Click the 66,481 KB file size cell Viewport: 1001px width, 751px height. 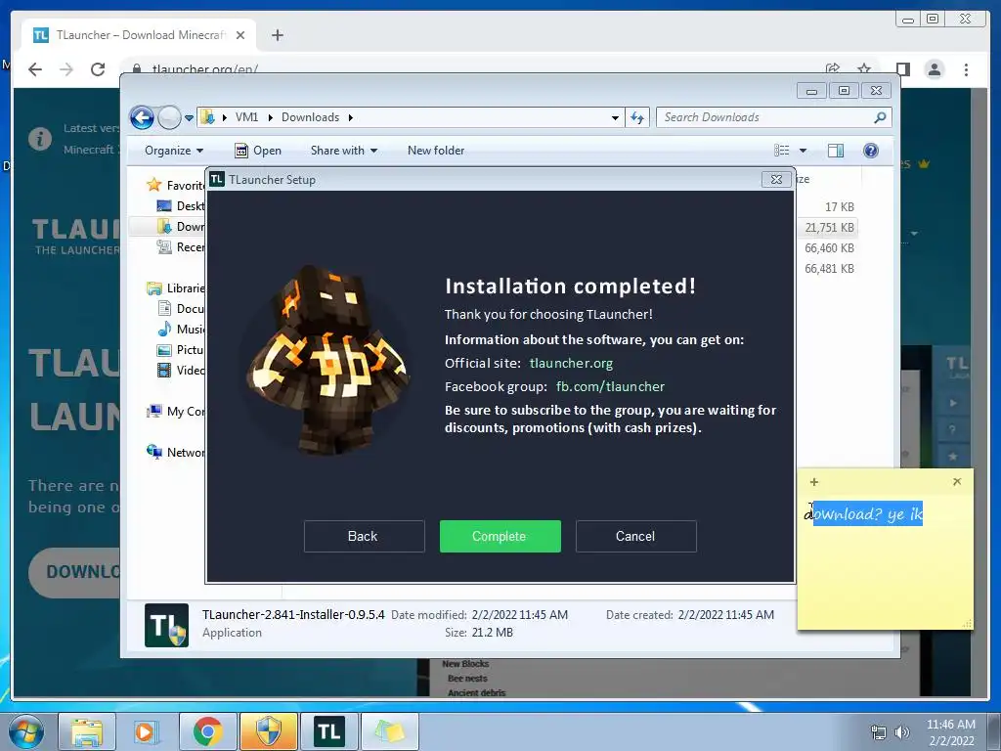(829, 268)
